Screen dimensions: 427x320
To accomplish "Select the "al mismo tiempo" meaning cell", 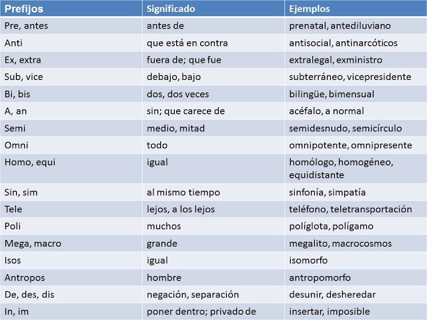I will (182, 193).
